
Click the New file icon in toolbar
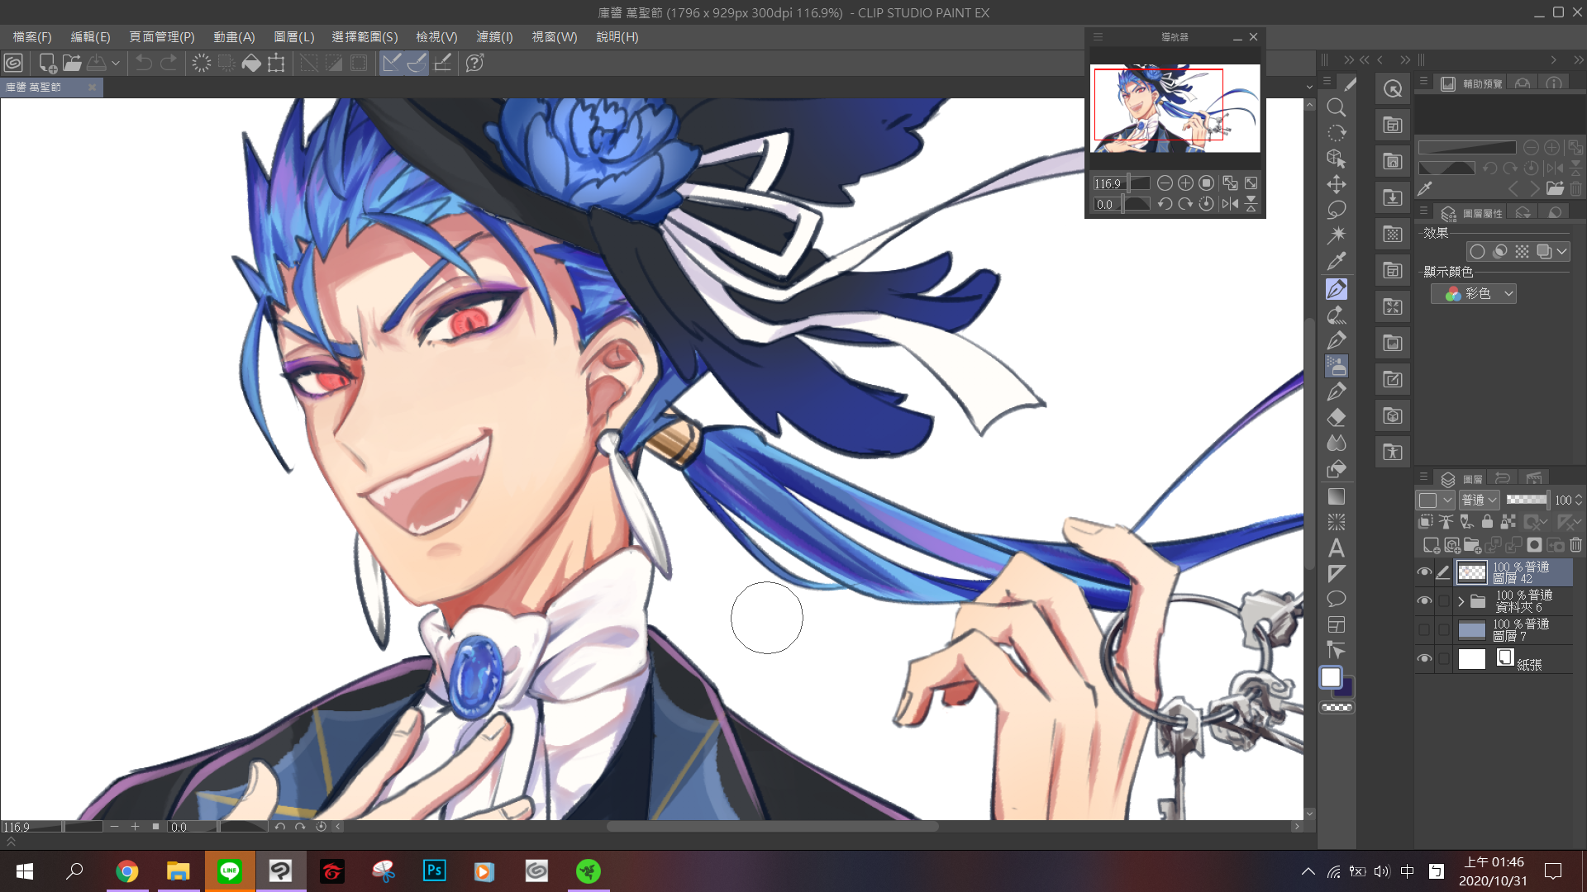(x=47, y=63)
